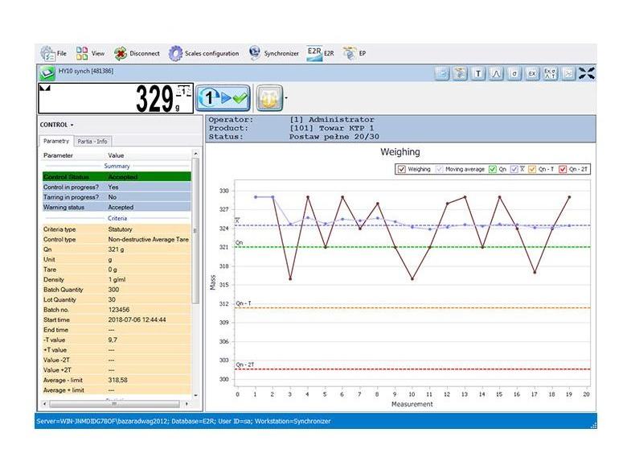Click the Value column header
Viewport: 631px width, 474px height.
point(116,155)
